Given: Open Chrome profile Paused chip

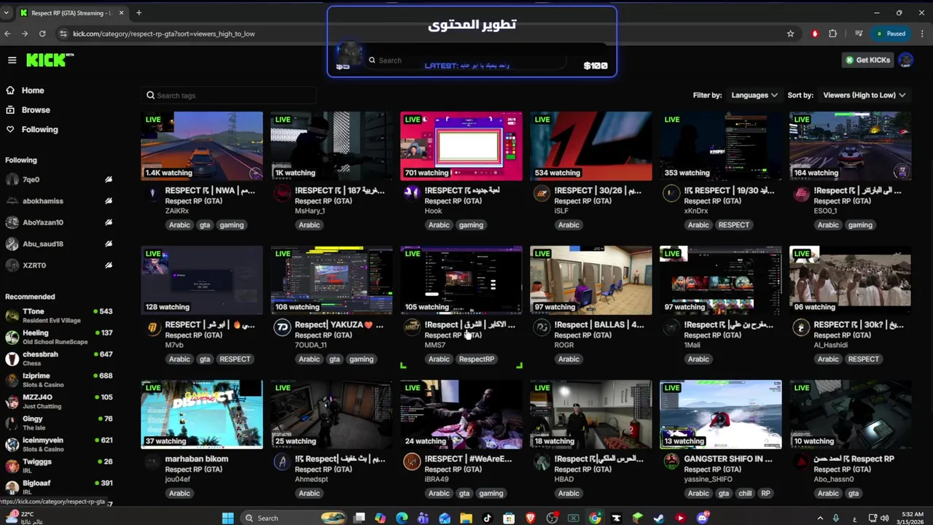Looking at the screenshot, I should point(891,34).
